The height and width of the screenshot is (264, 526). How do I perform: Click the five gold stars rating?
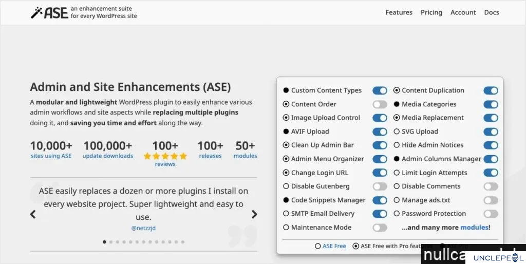[165, 156]
